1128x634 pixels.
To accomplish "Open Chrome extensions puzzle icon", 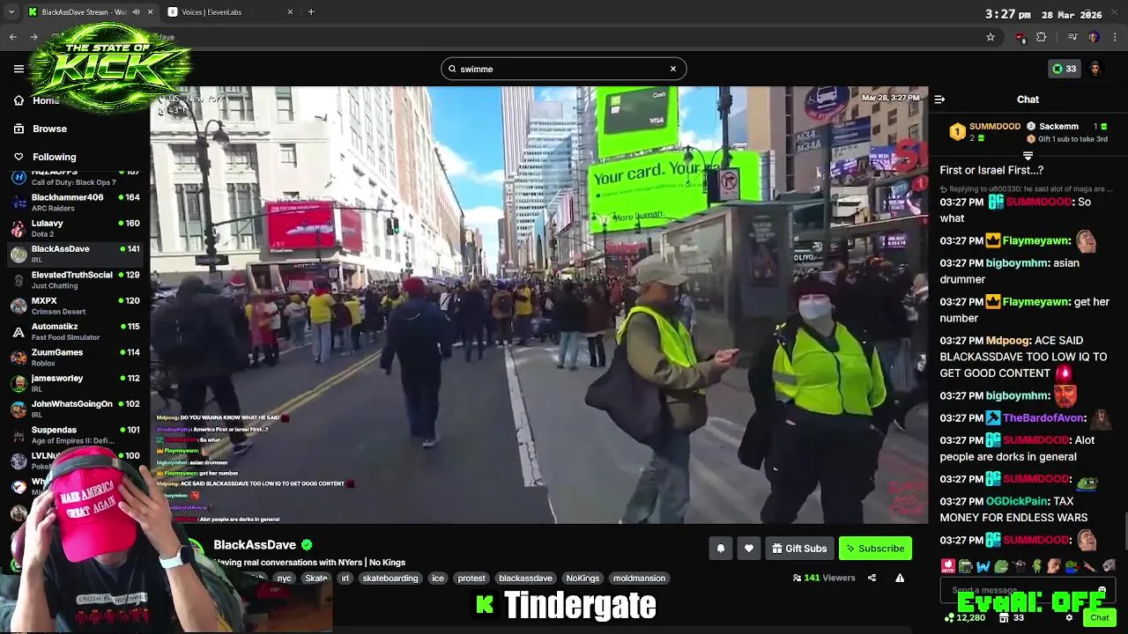I will click(1042, 37).
